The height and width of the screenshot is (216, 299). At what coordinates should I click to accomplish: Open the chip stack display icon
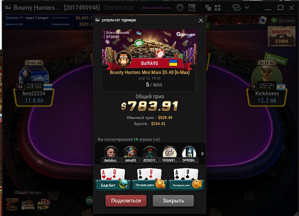click(236, 7)
